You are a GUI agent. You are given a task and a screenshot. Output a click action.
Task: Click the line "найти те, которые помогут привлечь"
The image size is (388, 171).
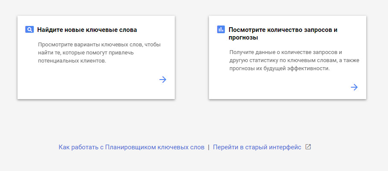click(x=86, y=53)
